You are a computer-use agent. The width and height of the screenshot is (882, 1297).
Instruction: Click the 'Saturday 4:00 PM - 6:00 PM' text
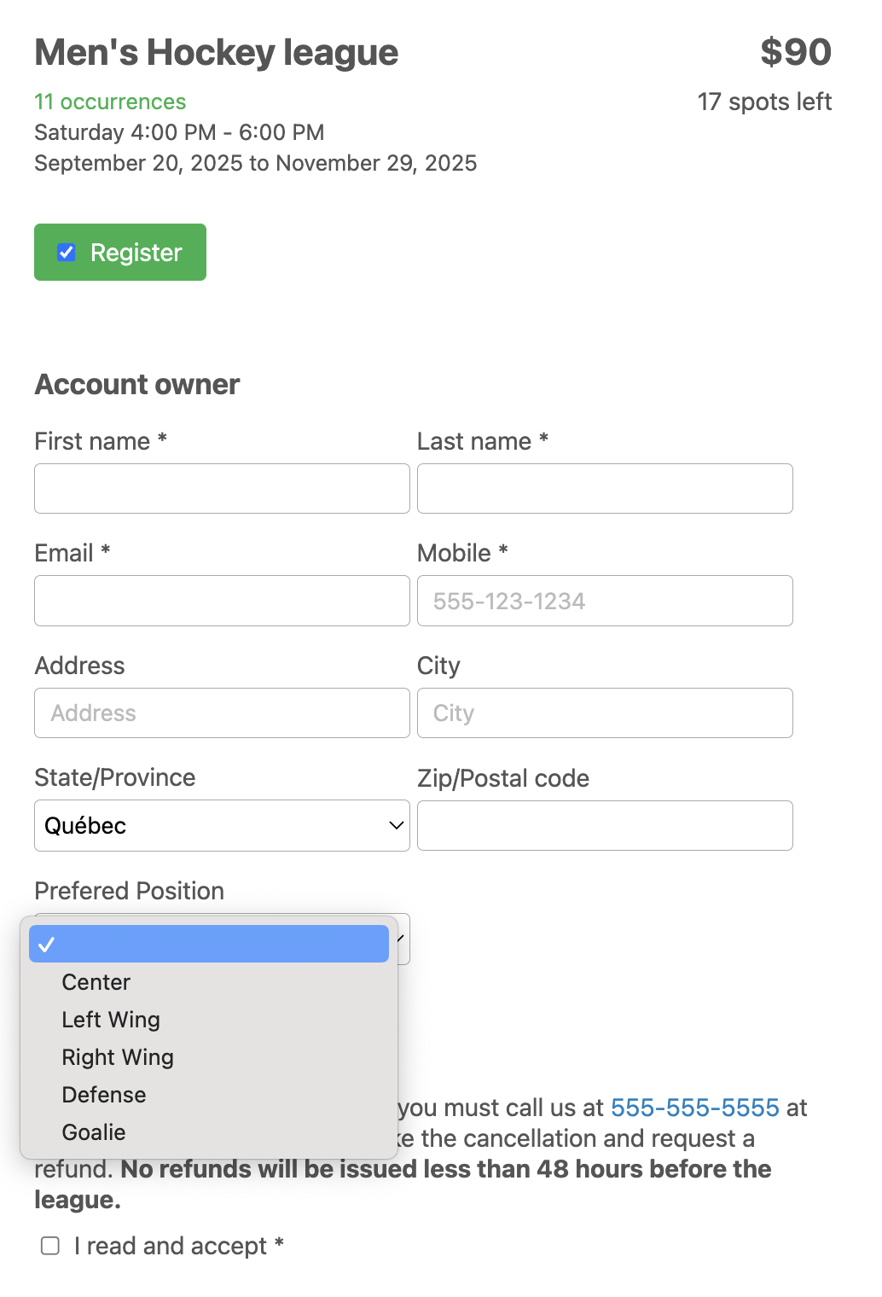[179, 132]
